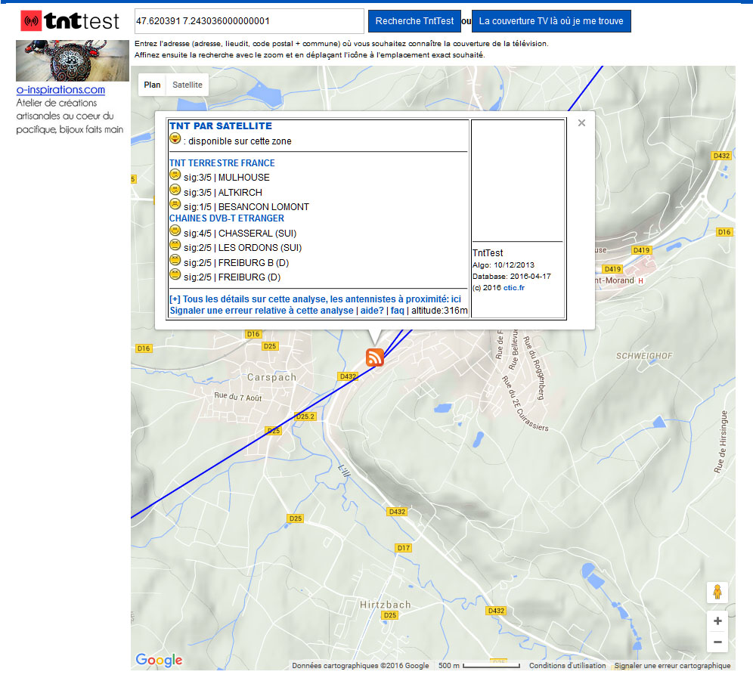
Task: Switch map to Satellite view
Action: 187,85
